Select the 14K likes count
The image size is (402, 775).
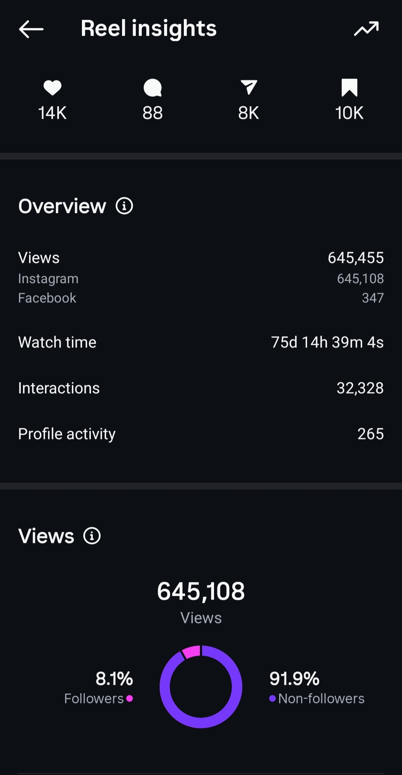[52, 113]
